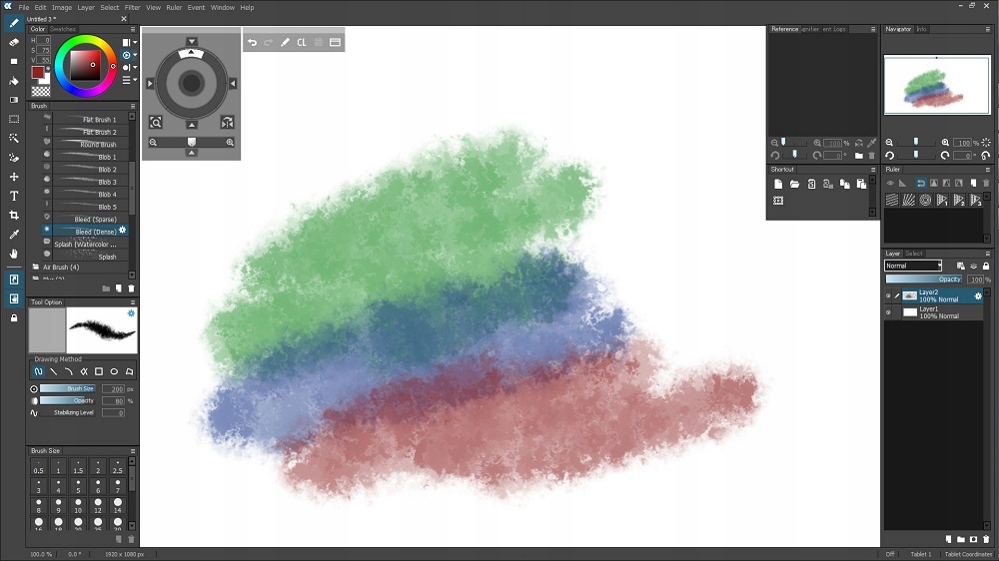Viewport: 999px width, 561px height.
Task: Select the Crop tool
Action: (x=13, y=216)
